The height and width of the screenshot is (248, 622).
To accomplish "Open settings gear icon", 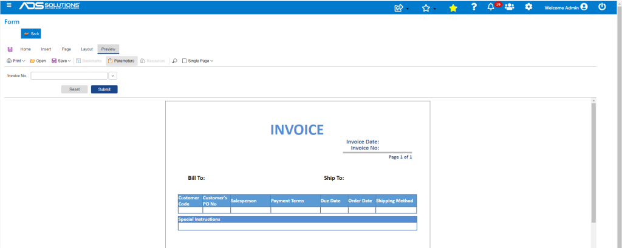I will point(528,7).
